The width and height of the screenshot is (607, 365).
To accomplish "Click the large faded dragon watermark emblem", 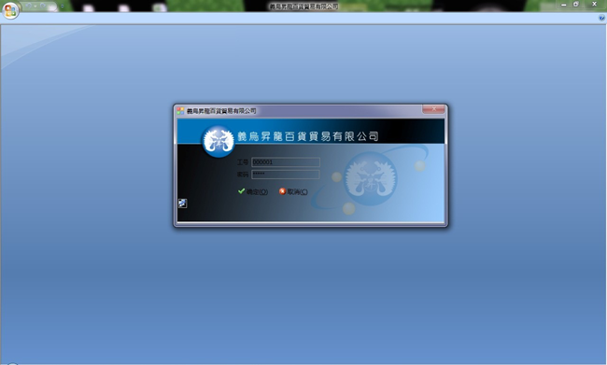I will 371,179.
